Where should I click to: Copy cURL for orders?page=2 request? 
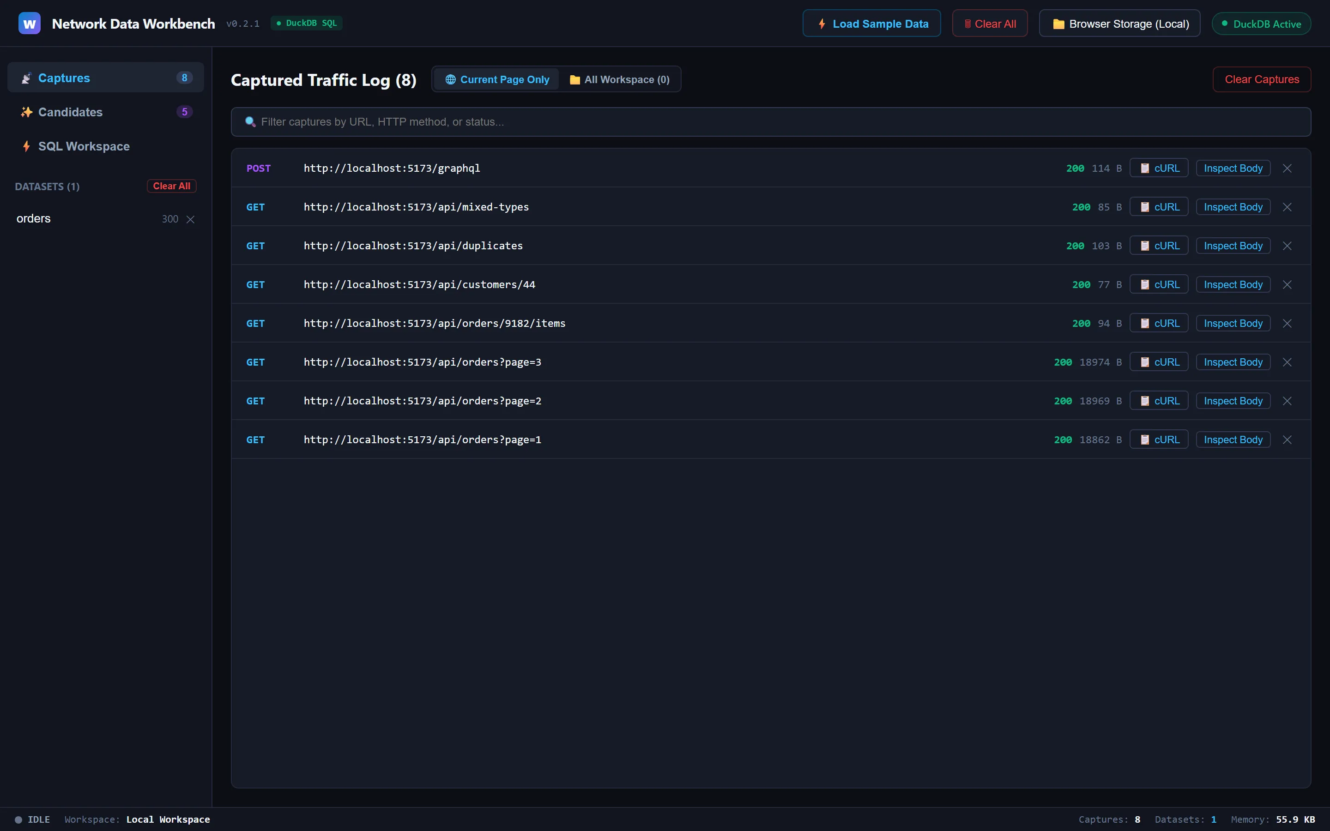pyautogui.click(x=1159, y=401)
